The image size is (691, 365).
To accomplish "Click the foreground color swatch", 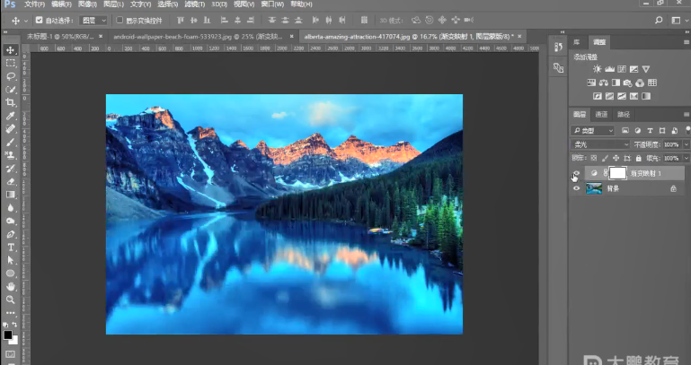I will 7,335.
